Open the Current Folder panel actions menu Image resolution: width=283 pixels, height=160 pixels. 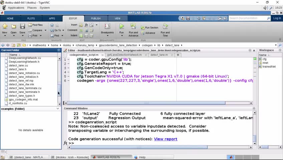[59, 50]
